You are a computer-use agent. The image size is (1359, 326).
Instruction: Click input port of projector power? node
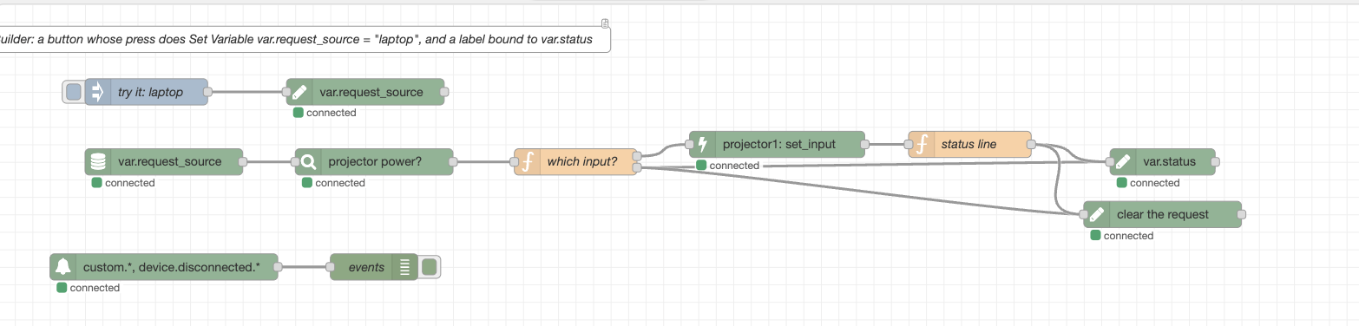click(295, 161)
